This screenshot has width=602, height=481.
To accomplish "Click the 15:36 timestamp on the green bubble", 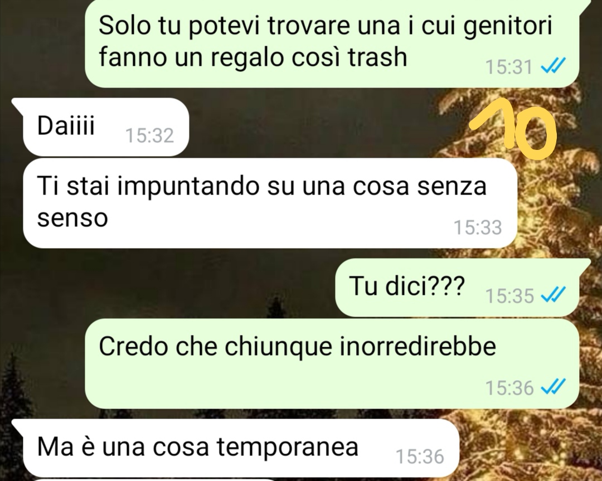I will click(x=509, y=388).
